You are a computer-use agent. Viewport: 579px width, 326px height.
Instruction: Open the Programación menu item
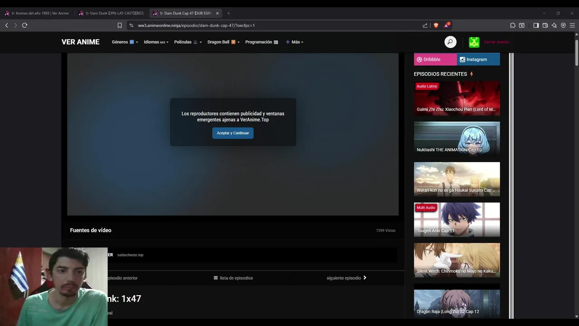pyautogui.click(x=262, y=42)
